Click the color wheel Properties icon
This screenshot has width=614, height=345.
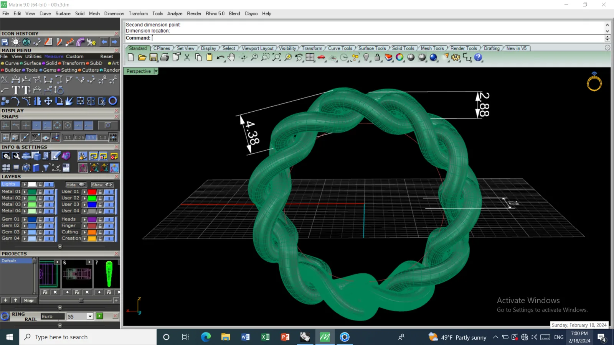(400, 58)
